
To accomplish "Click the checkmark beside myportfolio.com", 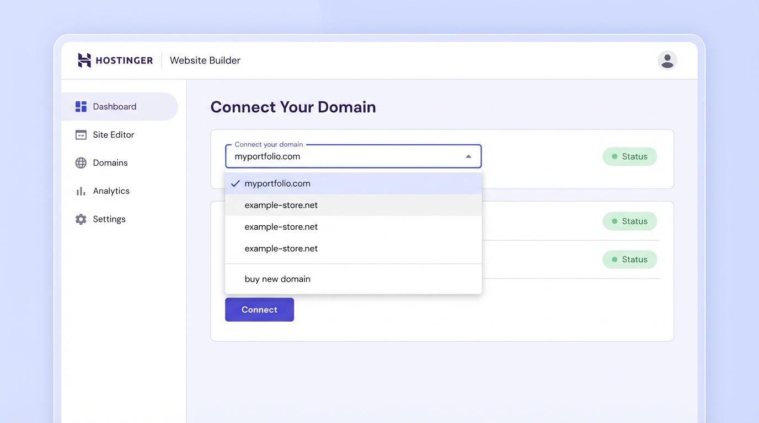I will point(236,183).
